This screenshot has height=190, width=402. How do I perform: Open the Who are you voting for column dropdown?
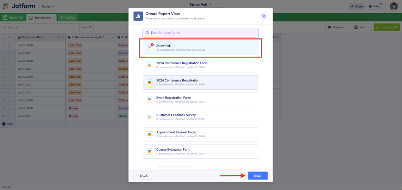pos(112,37)
